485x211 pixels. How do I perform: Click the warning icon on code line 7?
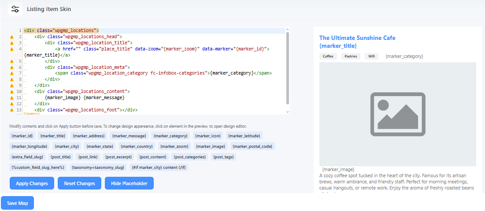[x=12, y=73]
